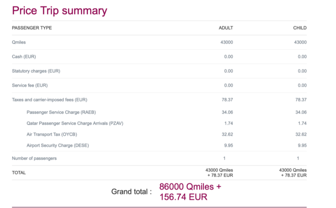Click child PZAV charge 1.74

(x=302, y=123)
